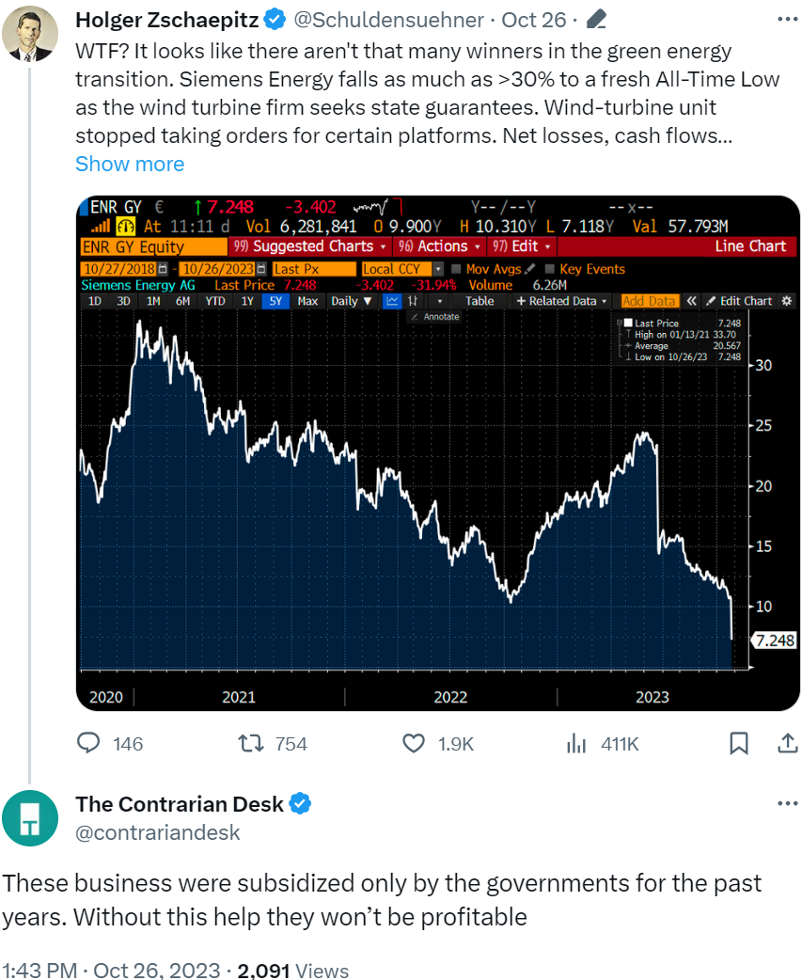Screen dimensions: 802x980
Task: Click the Show more link
Action: point(130,164)
